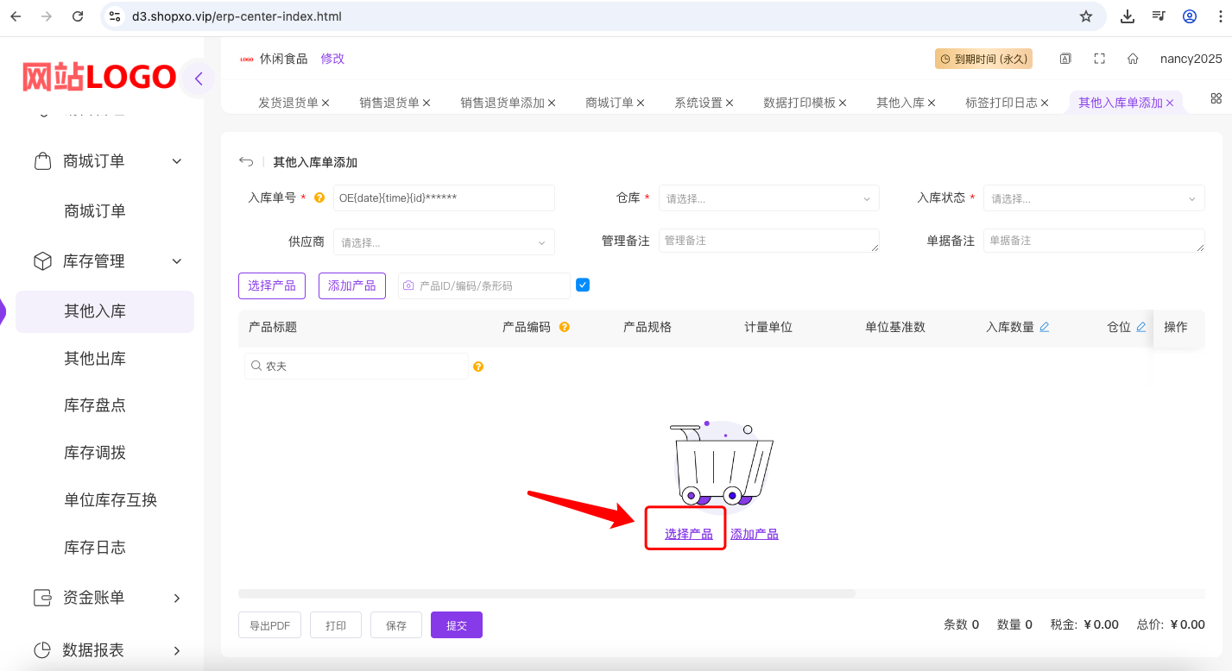The image size is (1232, 671).
Task: Click the 农夫 product search field
Action: (x=357, y=367)
